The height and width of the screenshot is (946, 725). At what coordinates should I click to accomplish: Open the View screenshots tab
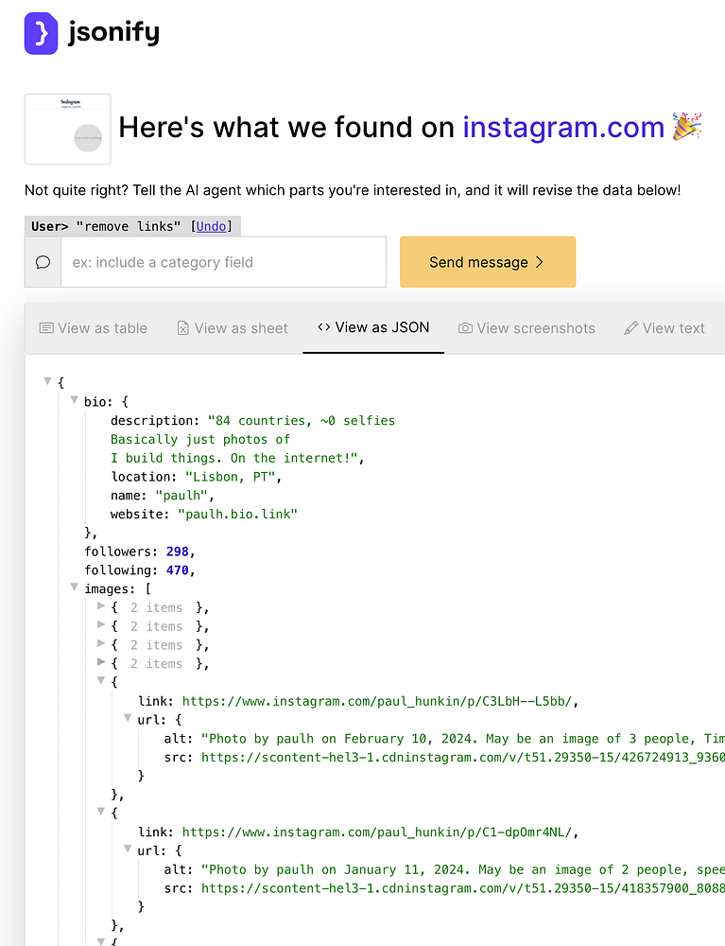(x=527, y=328)
